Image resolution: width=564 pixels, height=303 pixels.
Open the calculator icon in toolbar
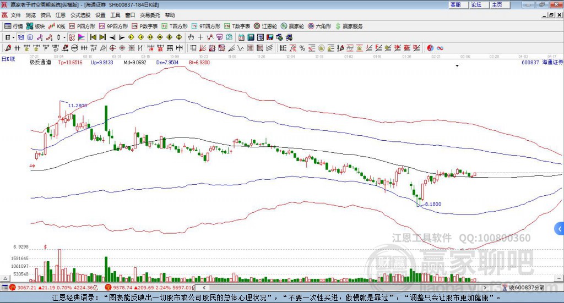[x=251, y=37]
